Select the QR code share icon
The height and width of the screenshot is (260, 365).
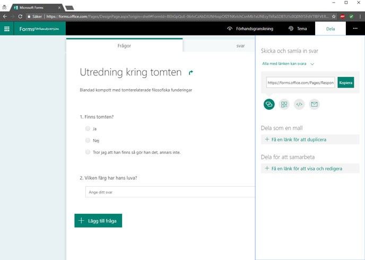point(284,104)
